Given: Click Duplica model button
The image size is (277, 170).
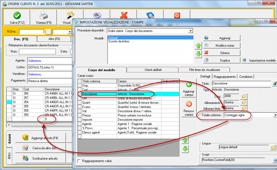Looking at the screenshot, I should coord(222,60).
